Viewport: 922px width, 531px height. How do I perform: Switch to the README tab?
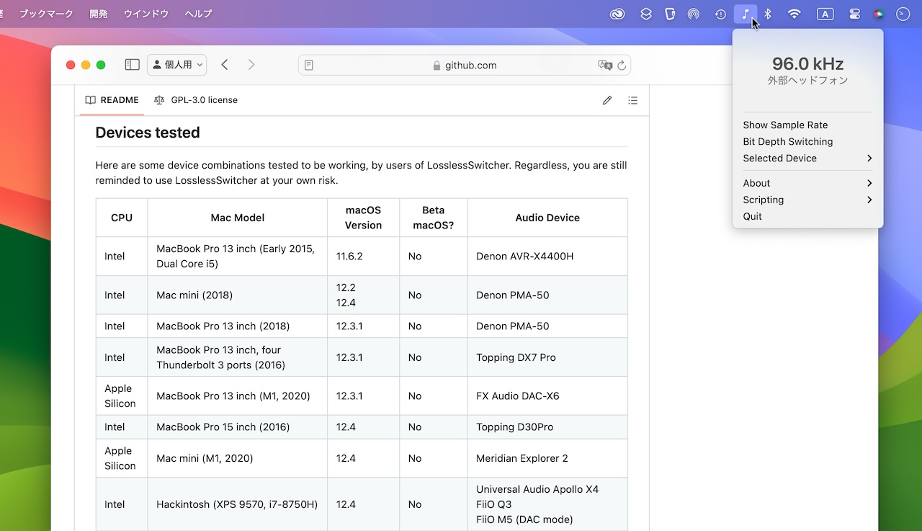(x=112, y=100)
